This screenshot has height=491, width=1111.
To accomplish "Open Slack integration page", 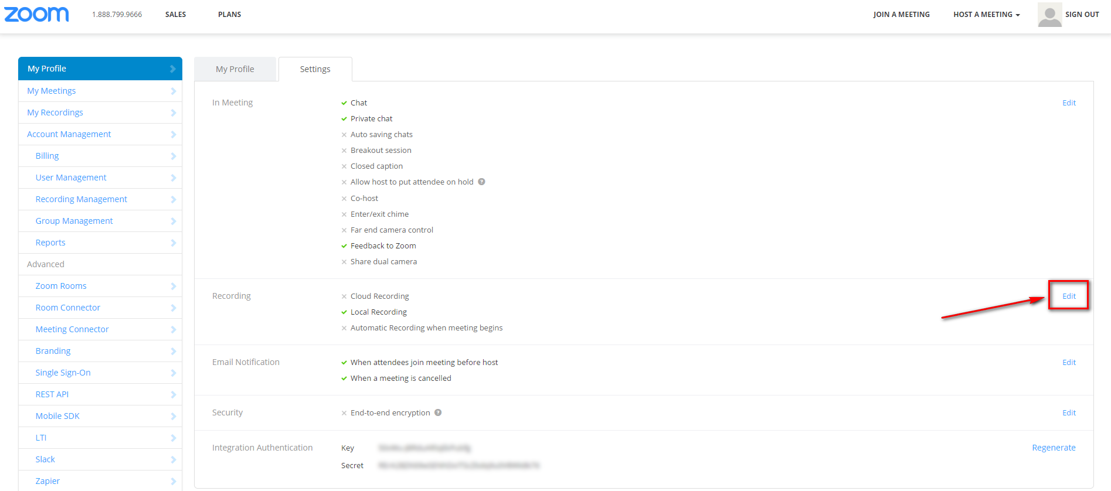I will [x=100, y=459].
